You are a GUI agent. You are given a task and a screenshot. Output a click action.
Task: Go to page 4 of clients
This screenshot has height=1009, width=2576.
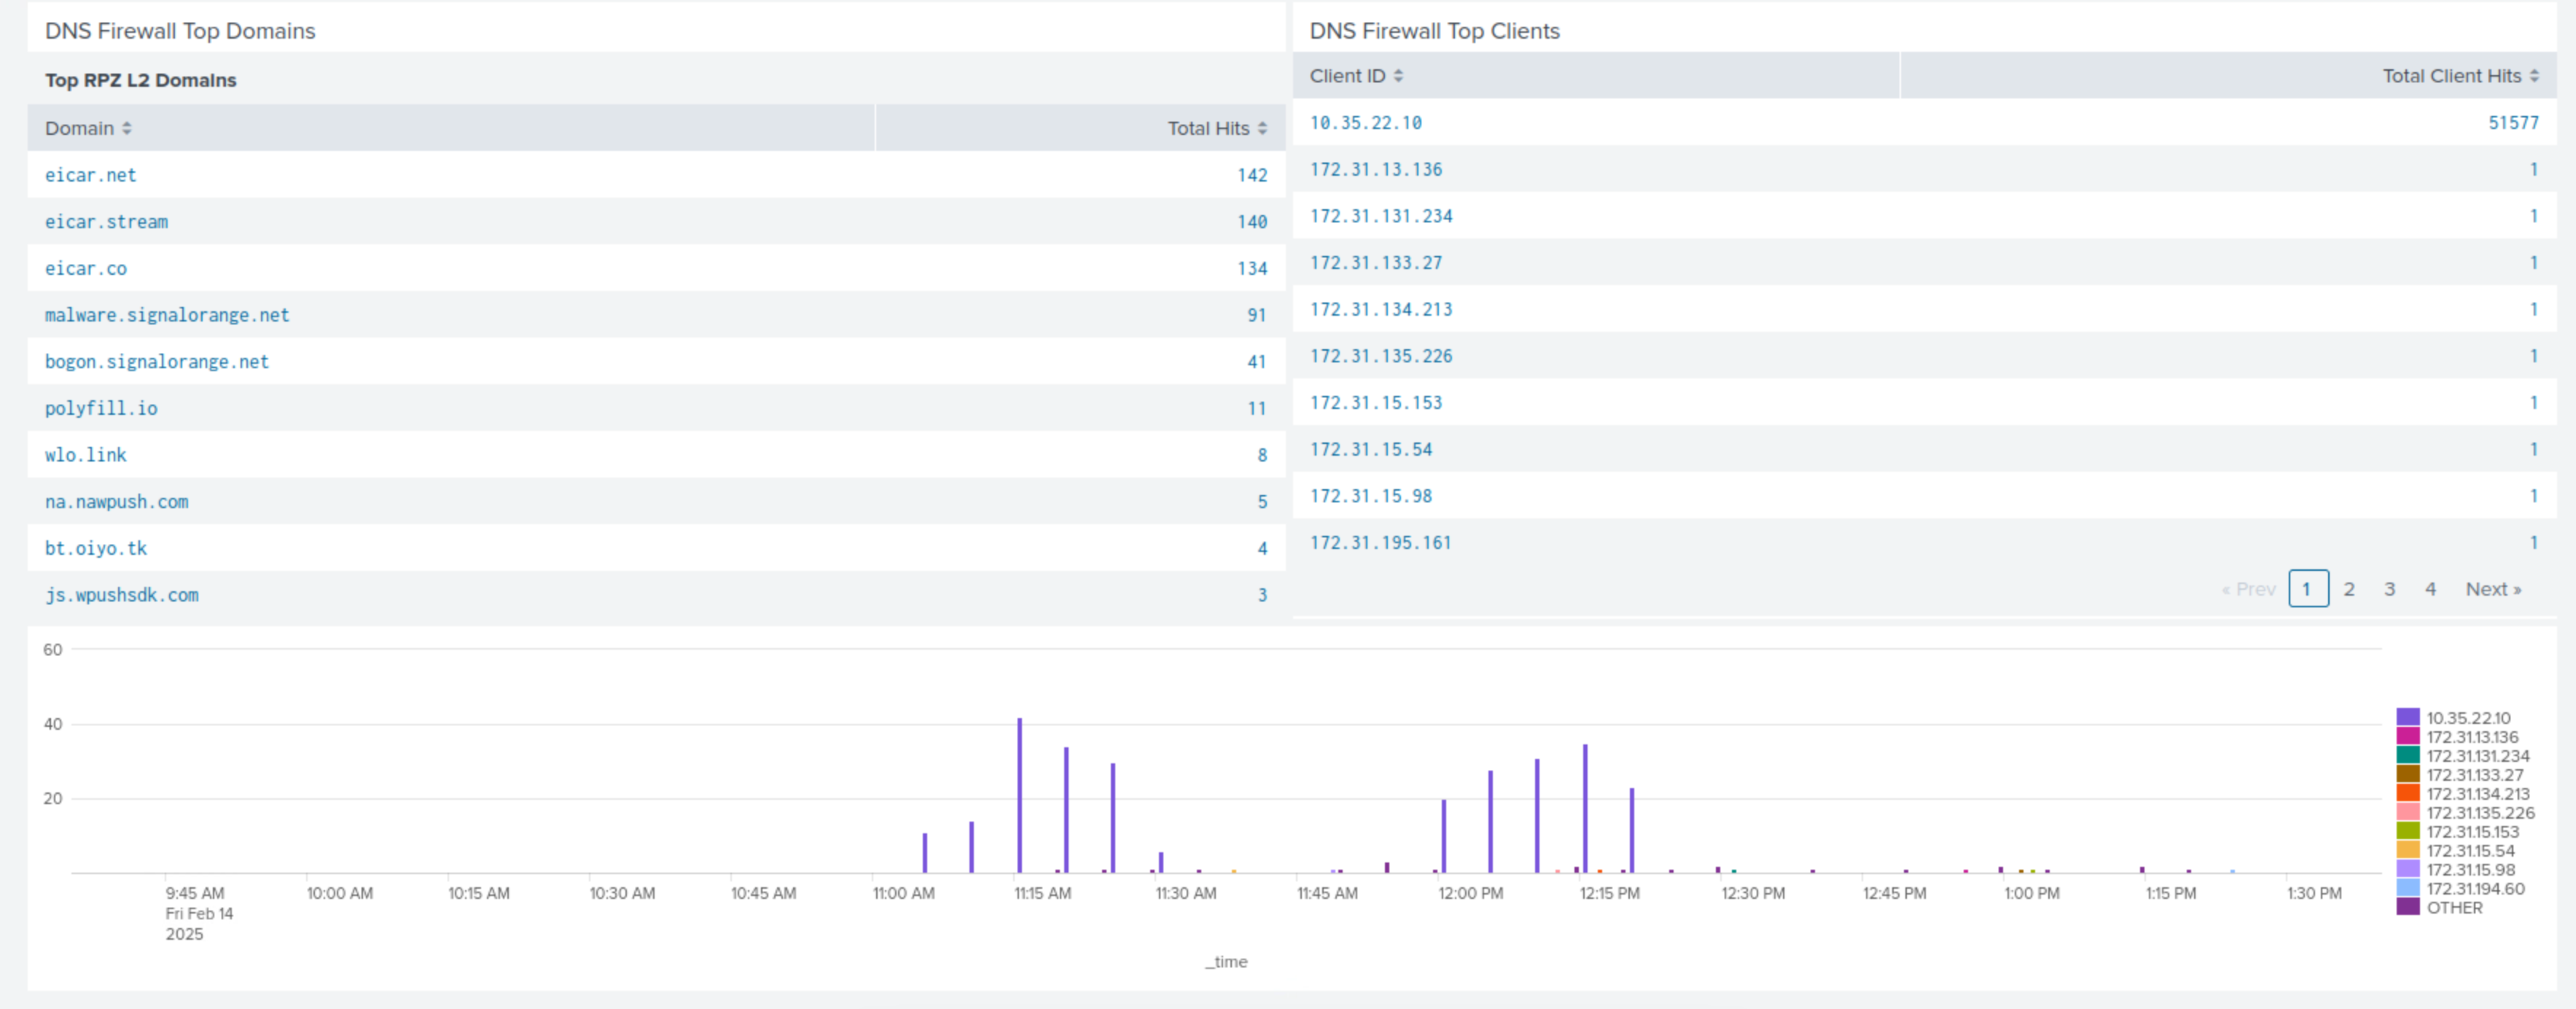point(2430,589)
